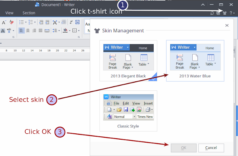
Task: Select the 2013 Water Blue skin
Action: pyautogui.click(x=195, y=61)
